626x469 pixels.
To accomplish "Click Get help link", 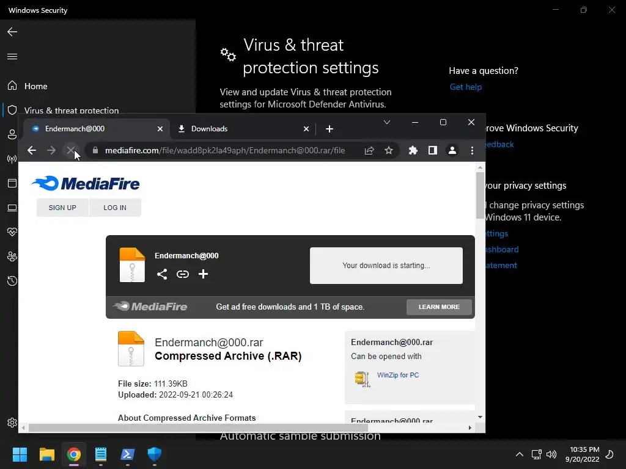I will coord(465,87).
